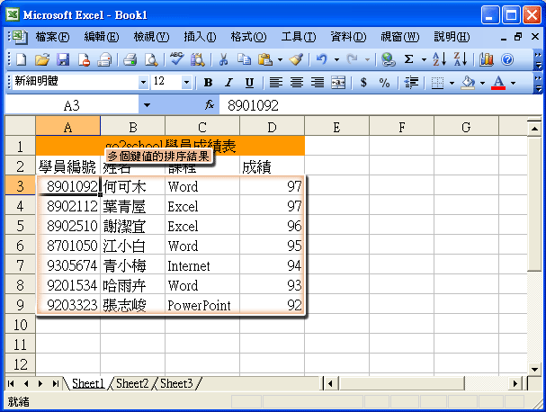Open the font size dropdown
Screen dimensions: 546x412
click(186, 83)
